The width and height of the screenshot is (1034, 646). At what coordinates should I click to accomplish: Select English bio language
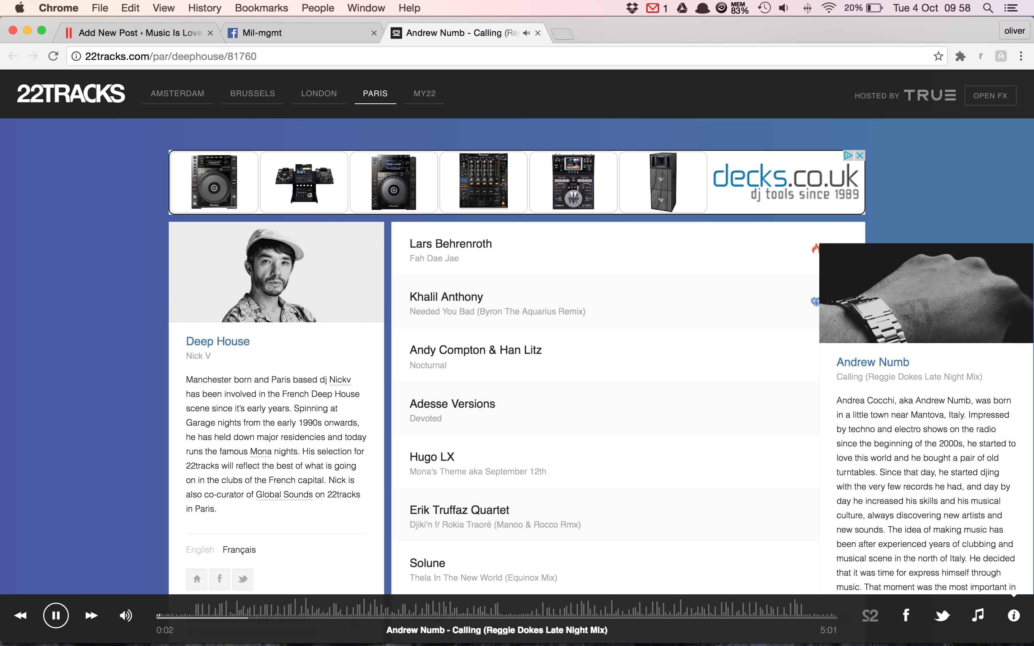200,549
